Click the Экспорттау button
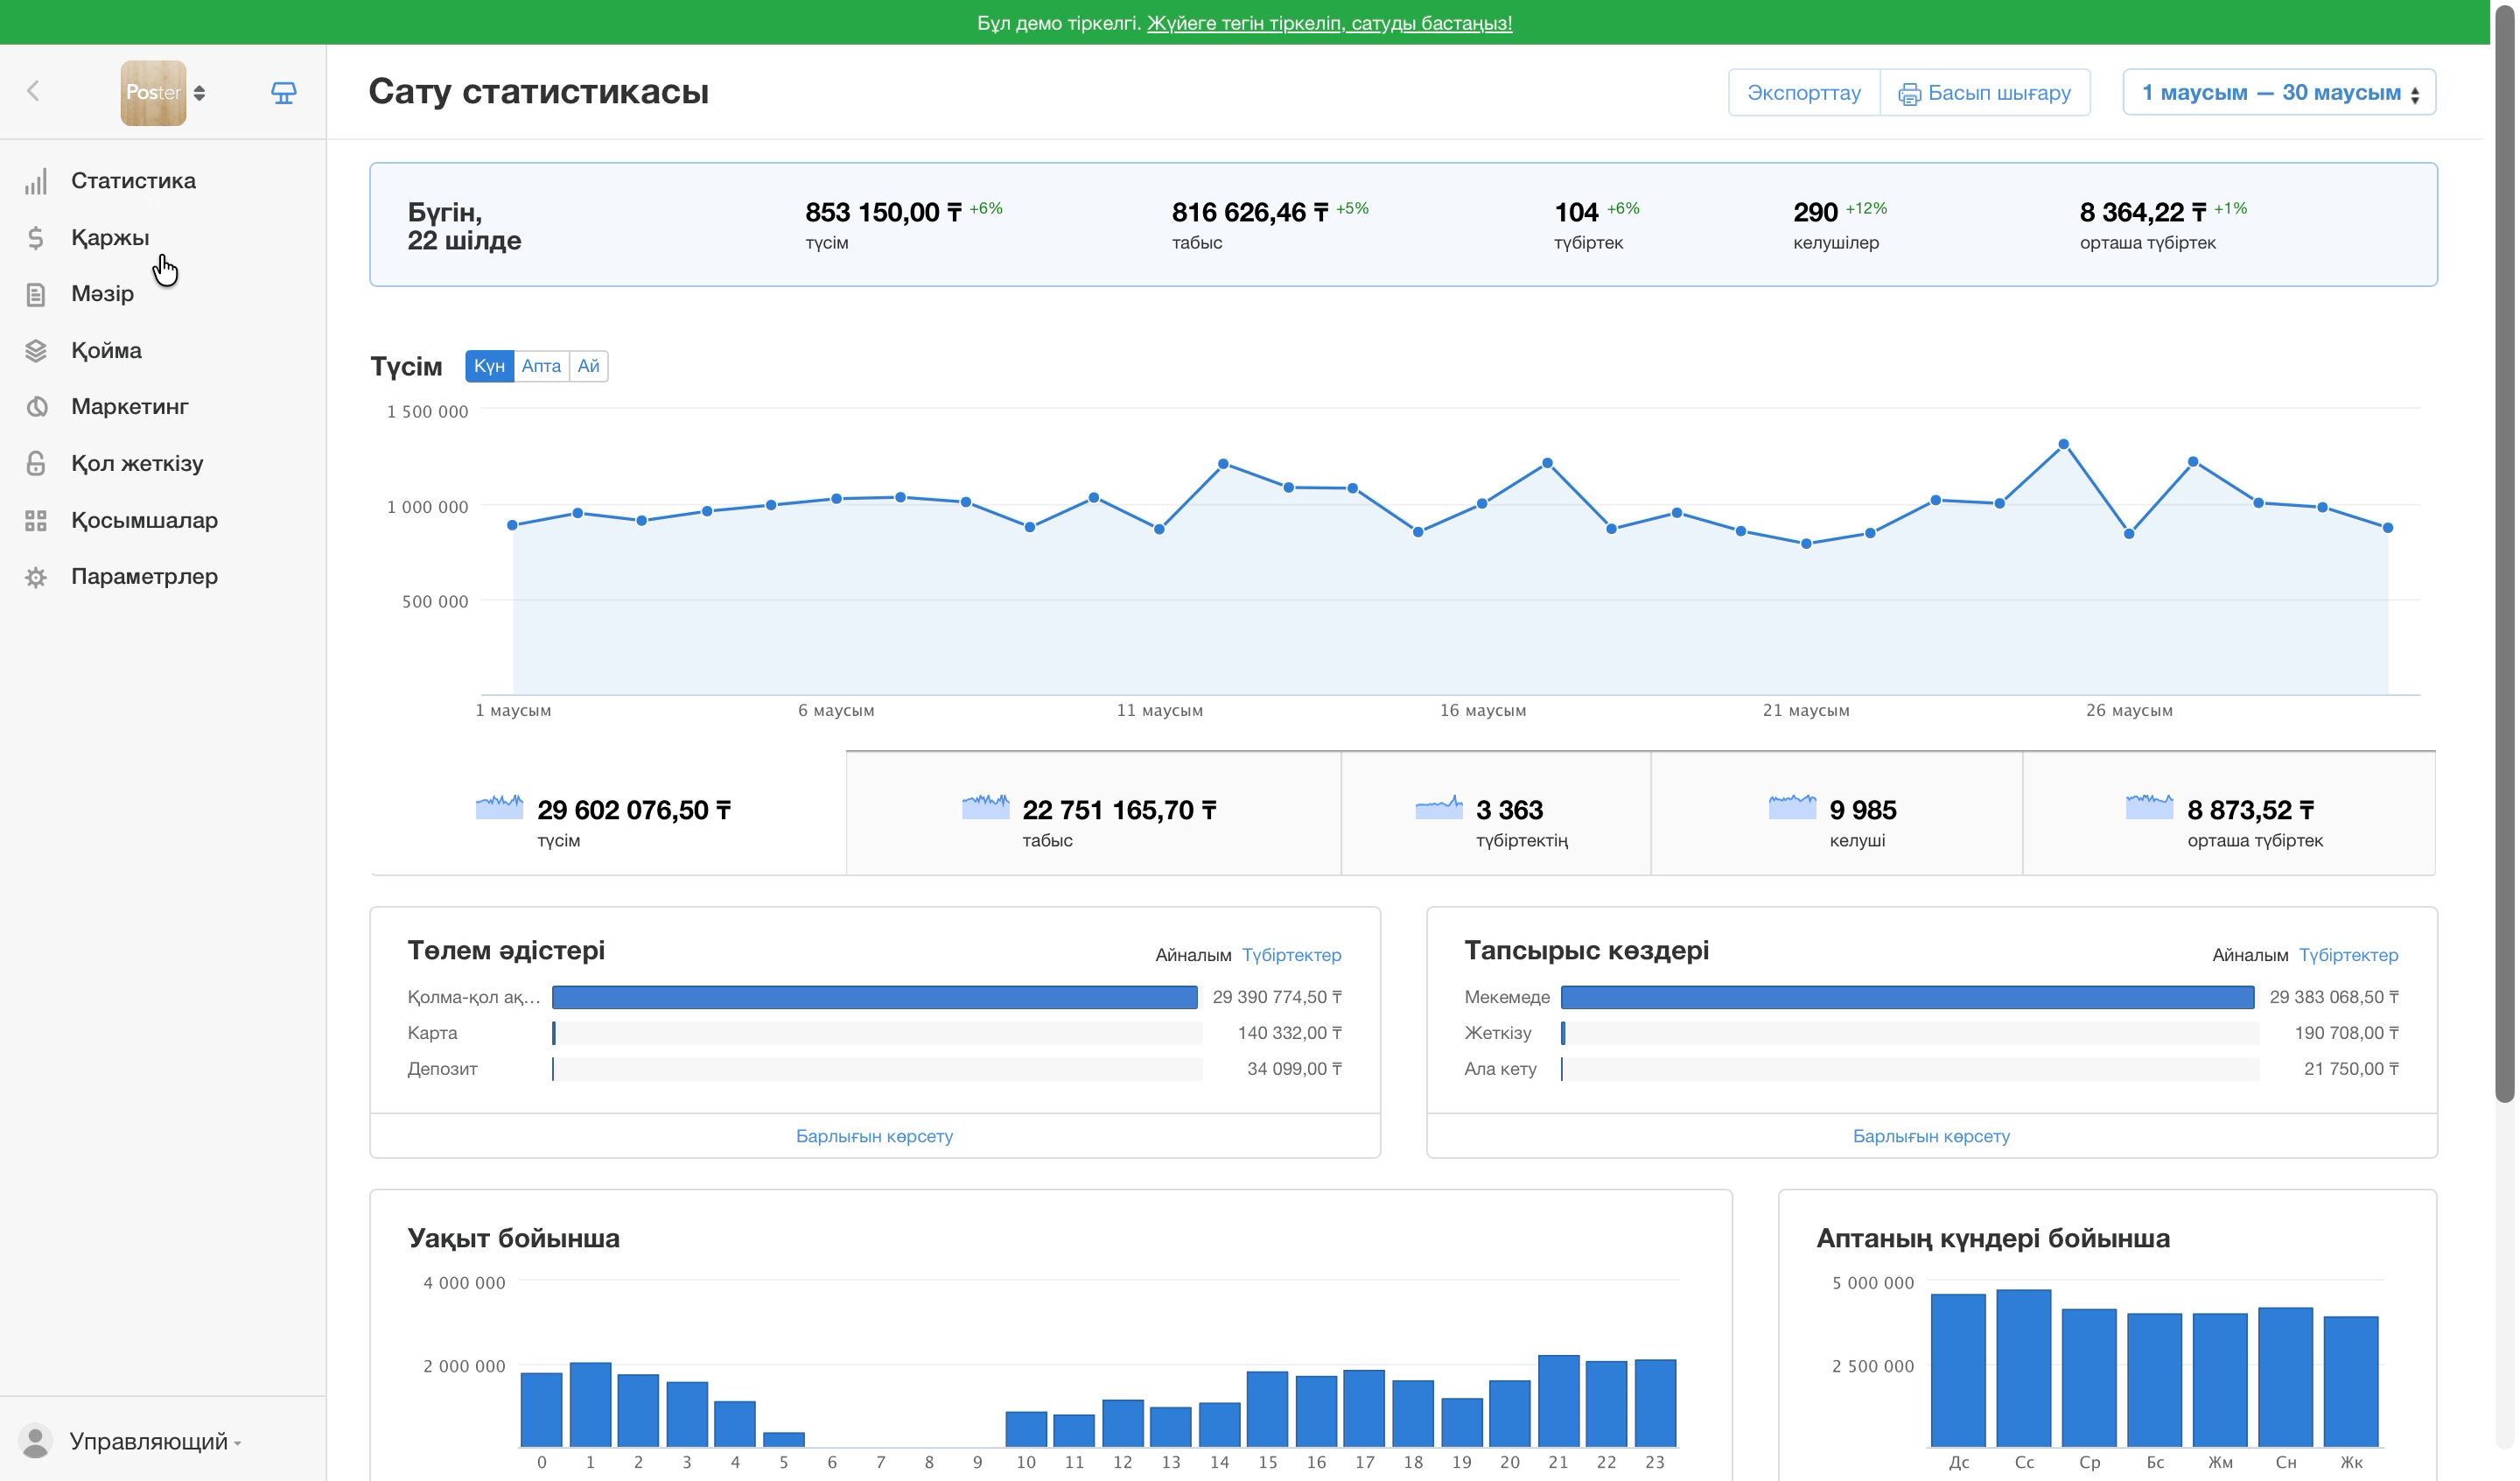Viewport: 2520px width, 1481px height. [1804, 93]
